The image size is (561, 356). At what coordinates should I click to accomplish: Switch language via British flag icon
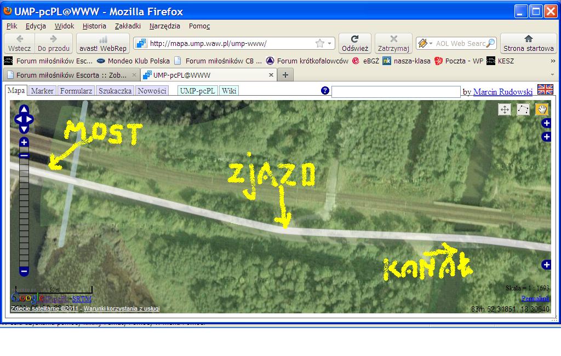tap(545, 90)
